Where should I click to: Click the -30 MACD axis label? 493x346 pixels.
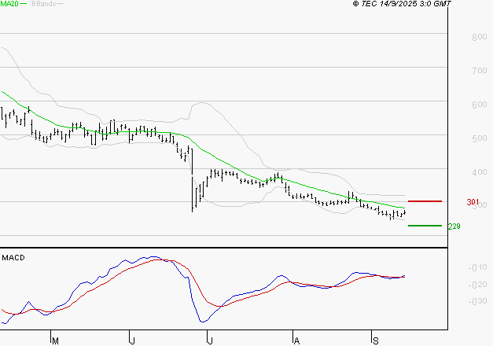click(x=476, y=301)
